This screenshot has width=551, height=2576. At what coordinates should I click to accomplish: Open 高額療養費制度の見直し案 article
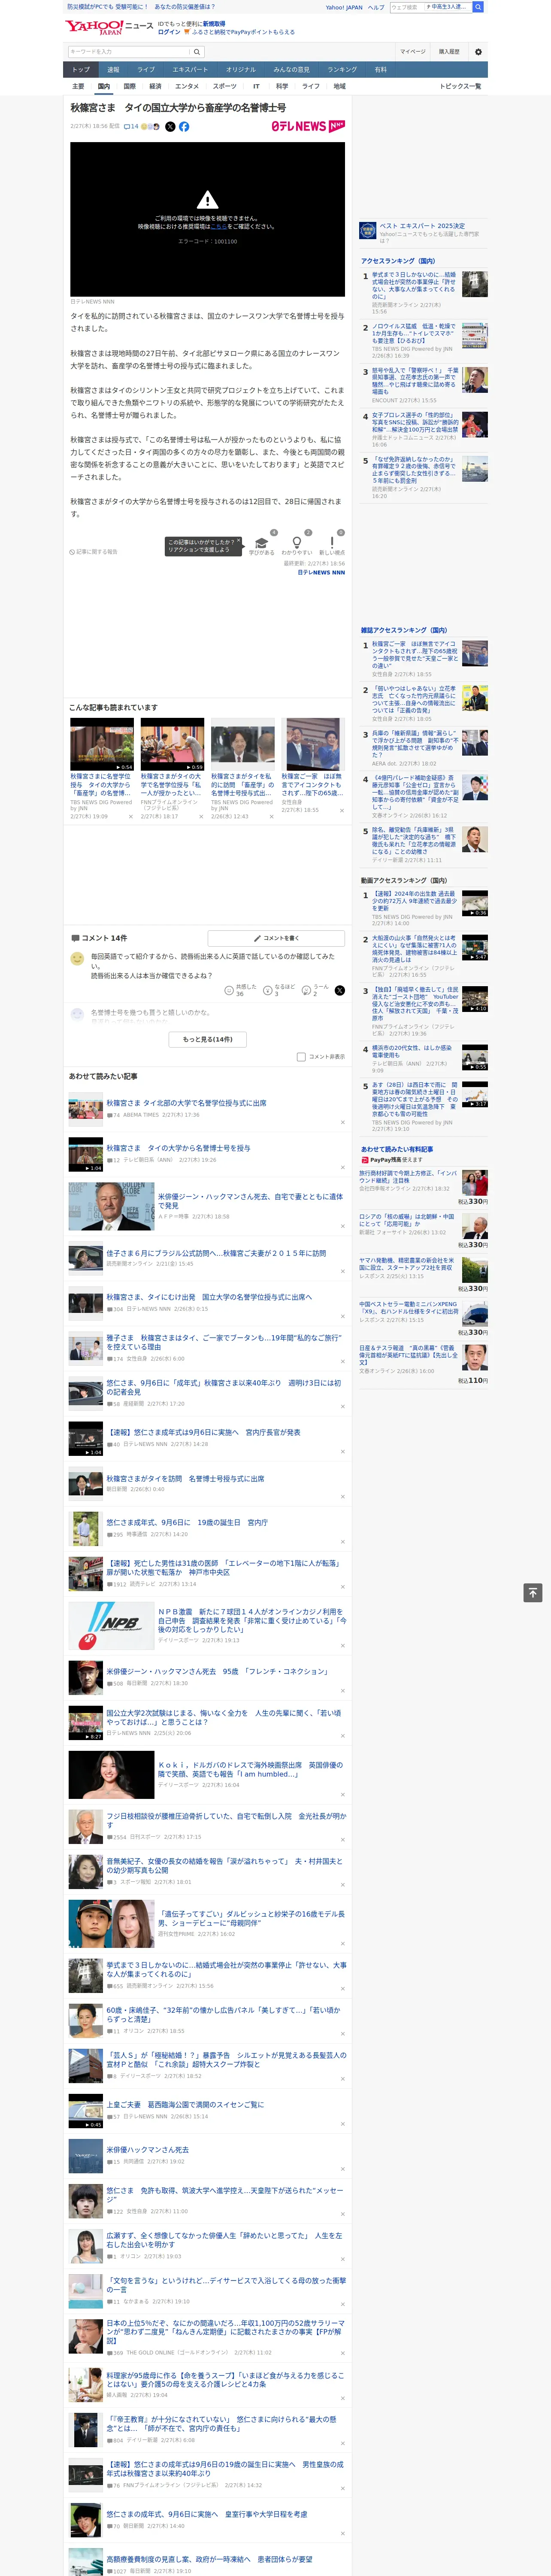point(209,2559)
